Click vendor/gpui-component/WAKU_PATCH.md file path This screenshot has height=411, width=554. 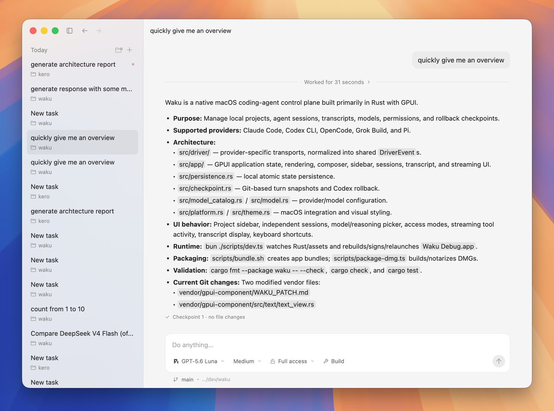tap(244, 293)
